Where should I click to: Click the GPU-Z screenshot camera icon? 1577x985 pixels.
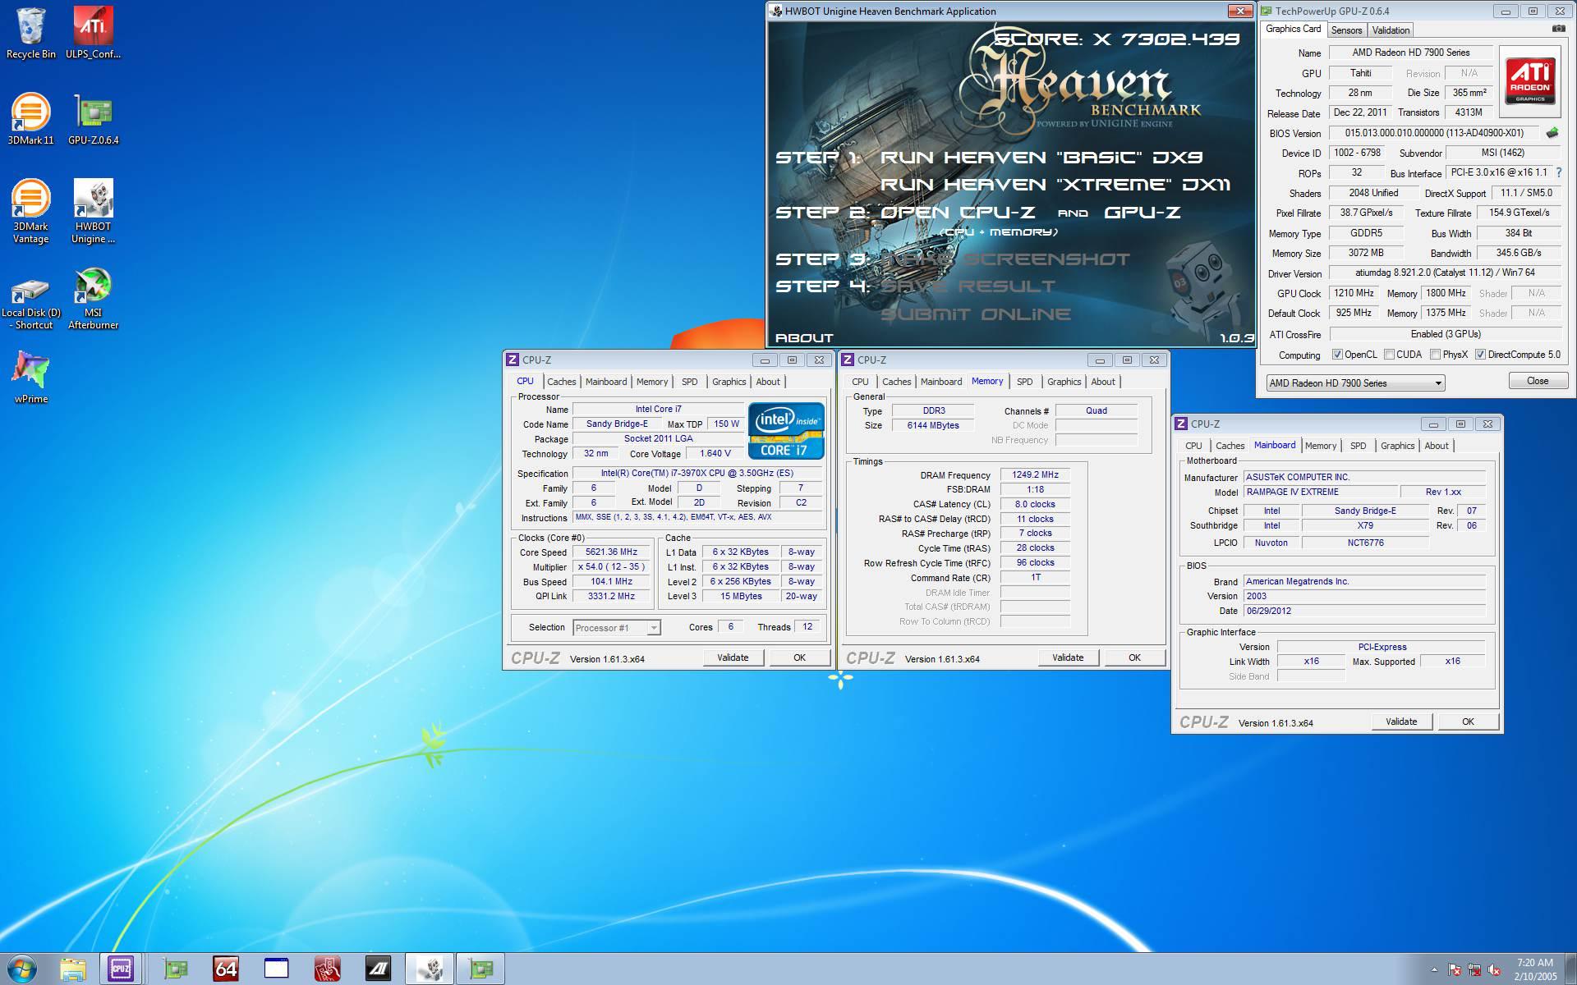[1558, 29]
